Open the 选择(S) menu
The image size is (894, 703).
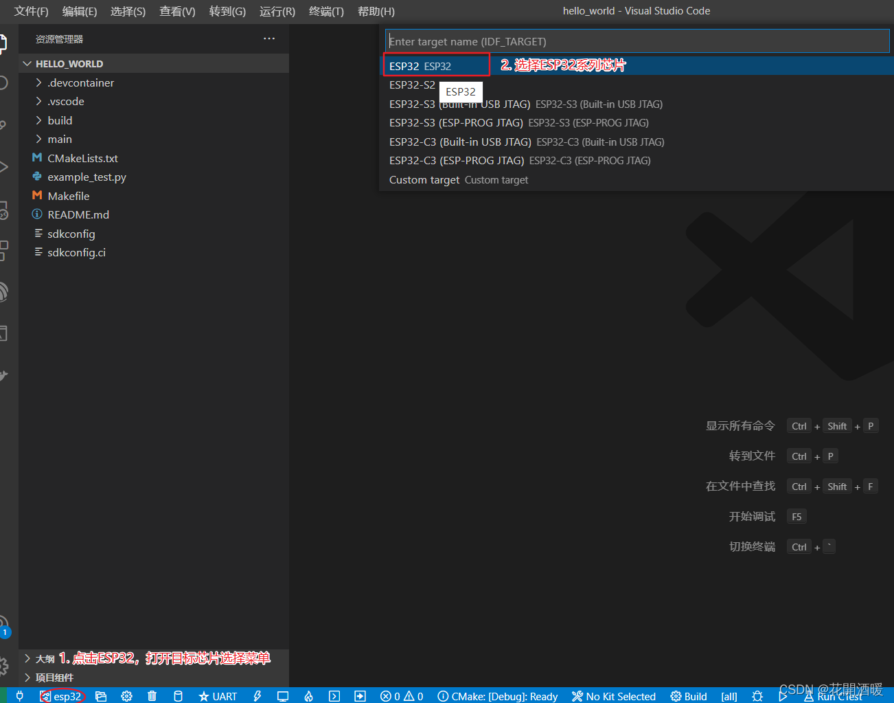point(128,11)
